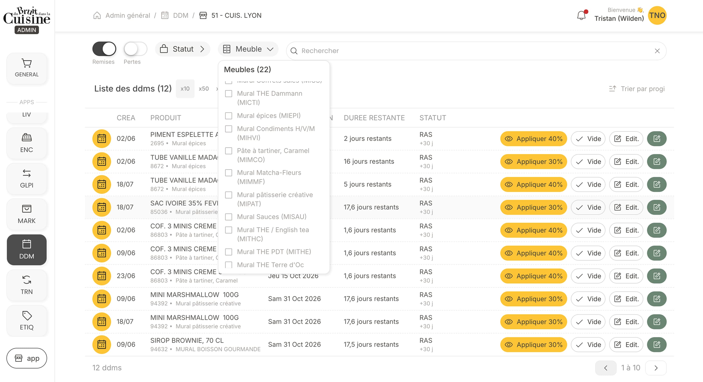The image size is (703, 382).
Task: Collapse the Meuble dropdown filter
Action: tap(248, 49)
